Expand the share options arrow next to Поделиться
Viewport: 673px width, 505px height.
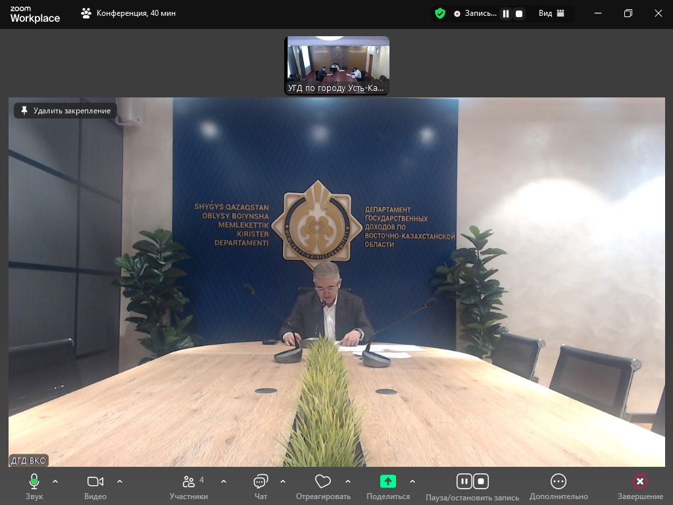(x=412, y=481)
